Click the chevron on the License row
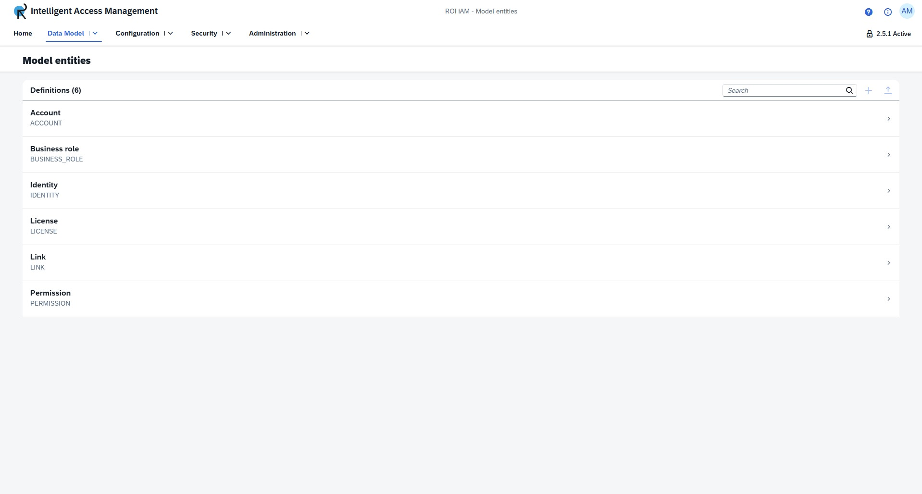922x494 pixels. click(x=888, y=227)
